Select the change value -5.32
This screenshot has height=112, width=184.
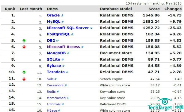click(x=176, y=47)
